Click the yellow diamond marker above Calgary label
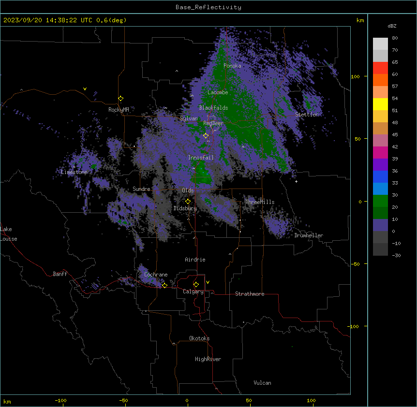Screen dimensions: 417x407 pos(196,285)
